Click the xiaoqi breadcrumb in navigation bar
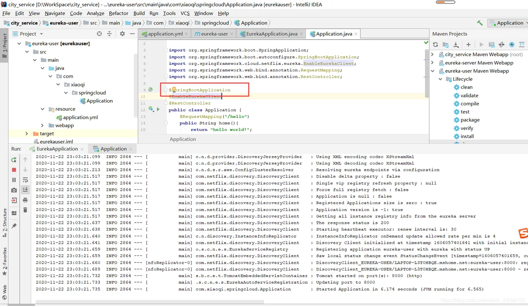 (x=179, y=23)
